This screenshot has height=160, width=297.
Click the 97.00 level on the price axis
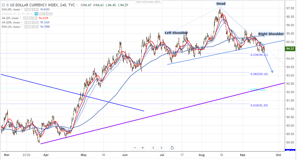[x=290, y=8]
